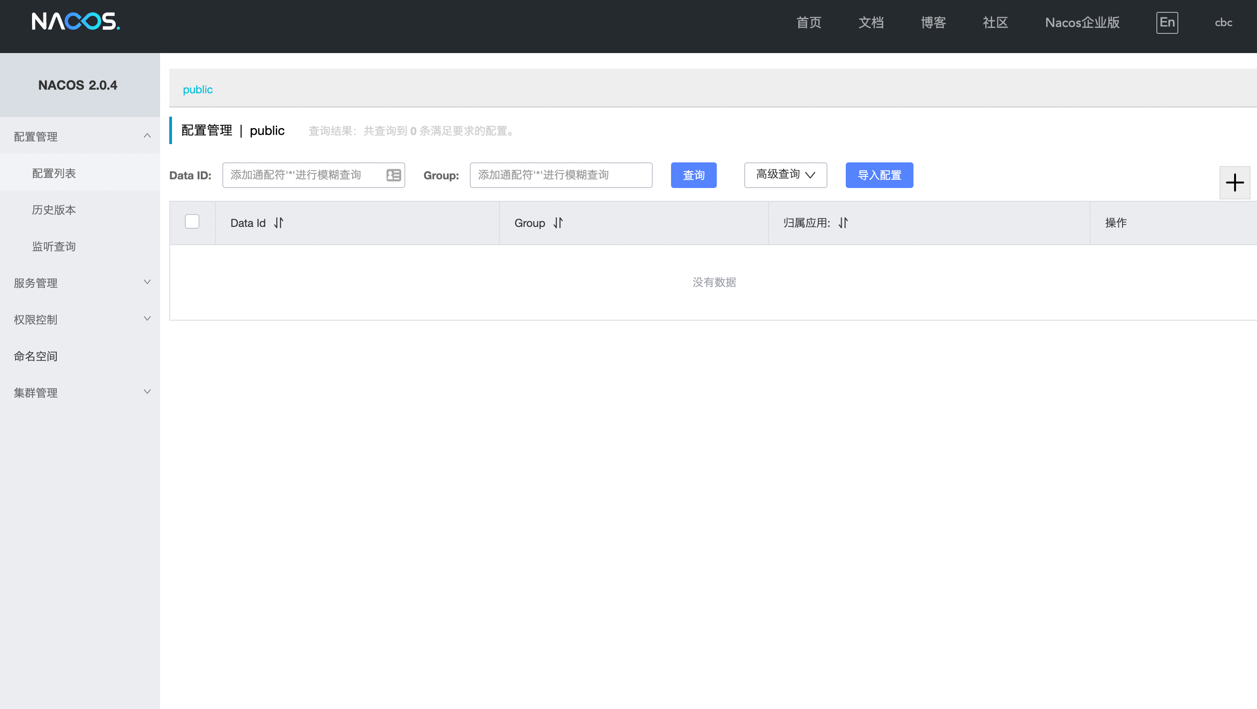Sort by Data Id column arrows

tap(279, 223)
